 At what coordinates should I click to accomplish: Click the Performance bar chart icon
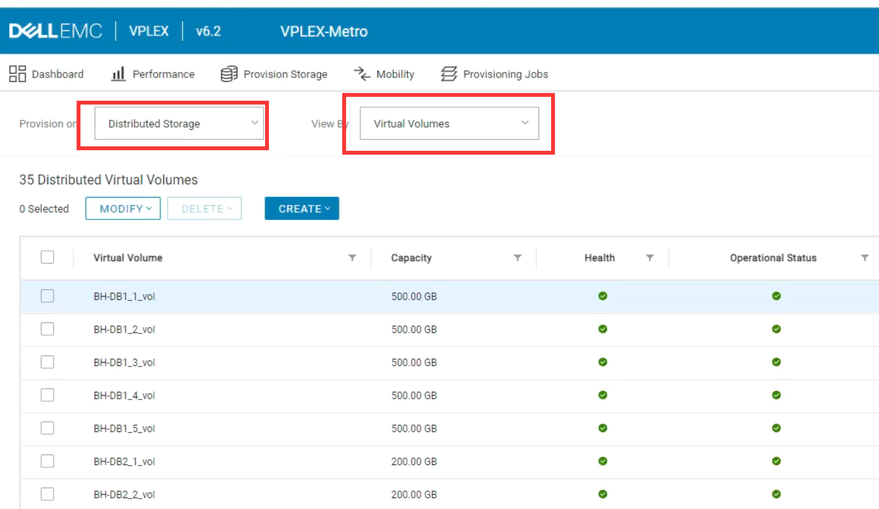118,74
